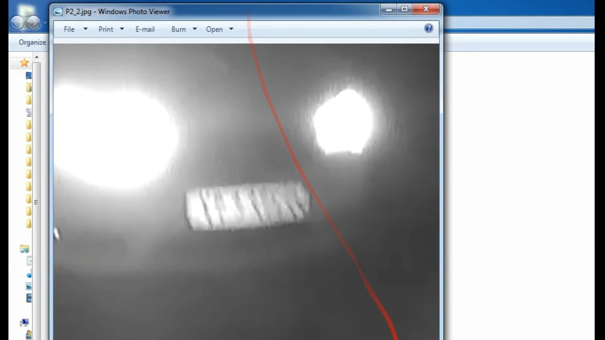The height and width of the screenshot is (340, 605).
Task: Select the Libraries icon in navigation pane
Action: [x=24, y=249]
